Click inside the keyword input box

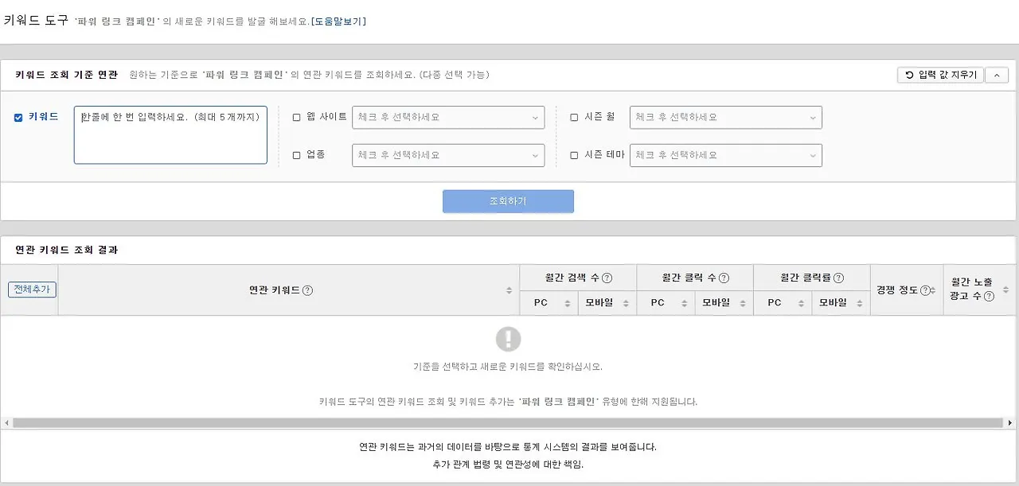coord(170,134)
